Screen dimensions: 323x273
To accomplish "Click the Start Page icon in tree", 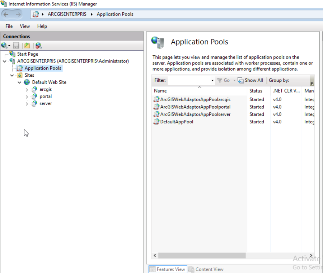I will pyautogui.click(x=12, y=54).
